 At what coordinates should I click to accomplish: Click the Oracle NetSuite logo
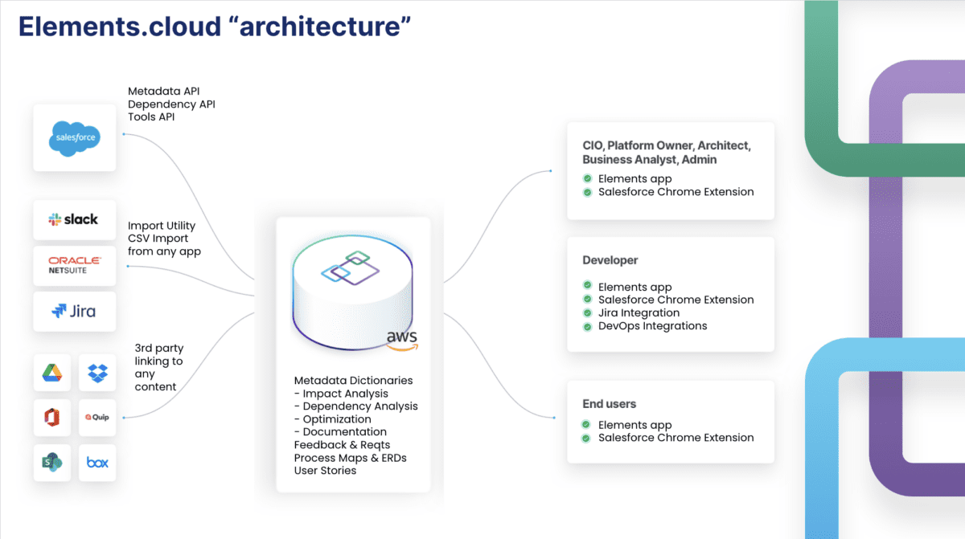tap(74, 265)
